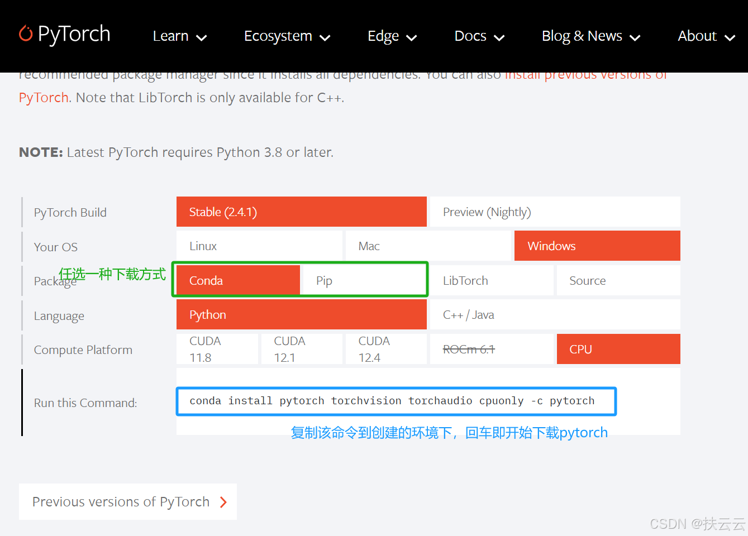Viewport: 748px width, 536px height.
Task: Open Previous versions of PyTorch button
Action: pos(128,501)
